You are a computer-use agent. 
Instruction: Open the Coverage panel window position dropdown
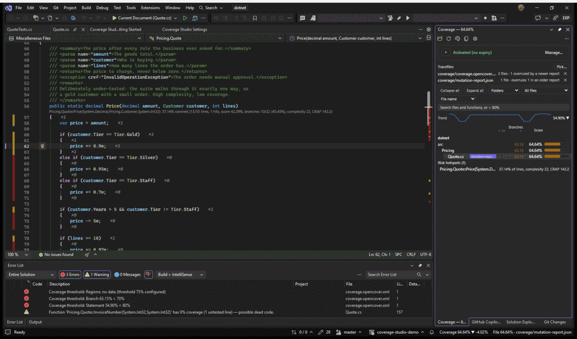(x=552, y=29)
